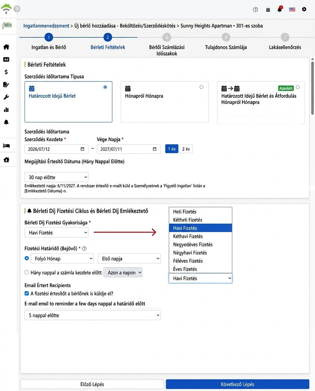
Task: Click the Szerződés Kezdete date field
Action: pyautogui.click(x=56, y=149)
